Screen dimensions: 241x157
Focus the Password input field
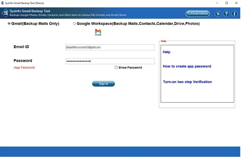click(110, 61)
